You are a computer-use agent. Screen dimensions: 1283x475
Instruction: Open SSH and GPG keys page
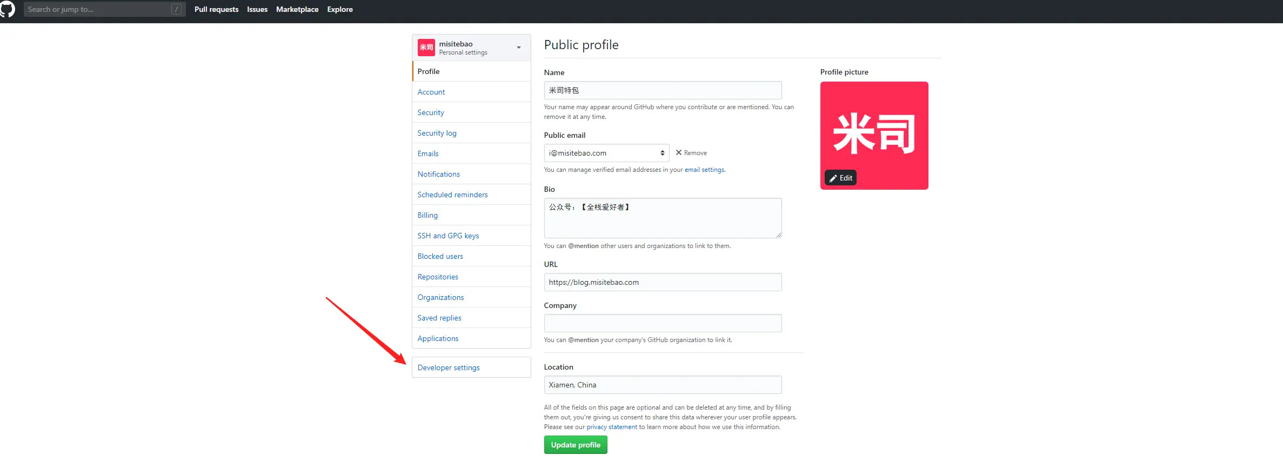[471, 236]
